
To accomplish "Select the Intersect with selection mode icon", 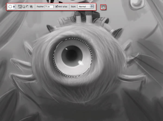I will (31, 7).
